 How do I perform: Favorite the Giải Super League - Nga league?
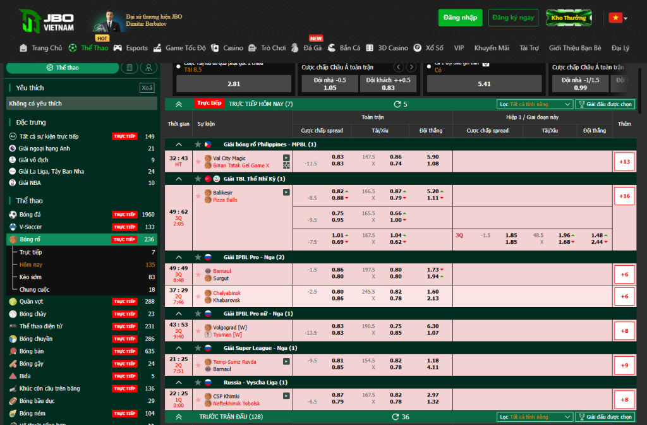coord(198,348)
